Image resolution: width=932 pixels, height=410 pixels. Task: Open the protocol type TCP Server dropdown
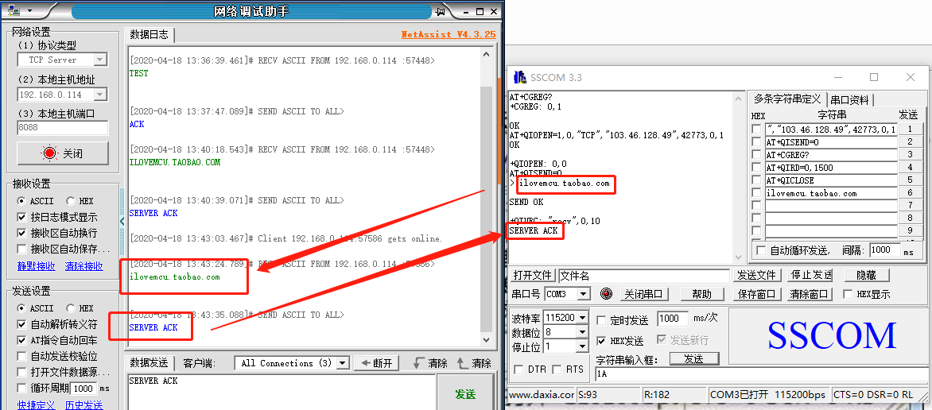point(100,60)
